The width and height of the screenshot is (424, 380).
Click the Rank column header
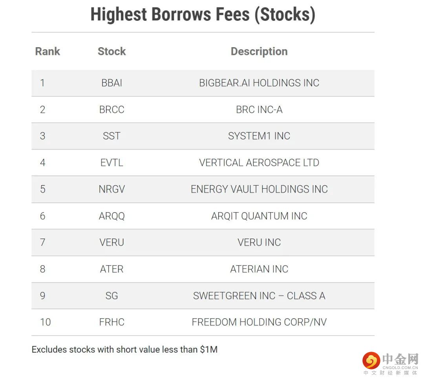point(48,51)
